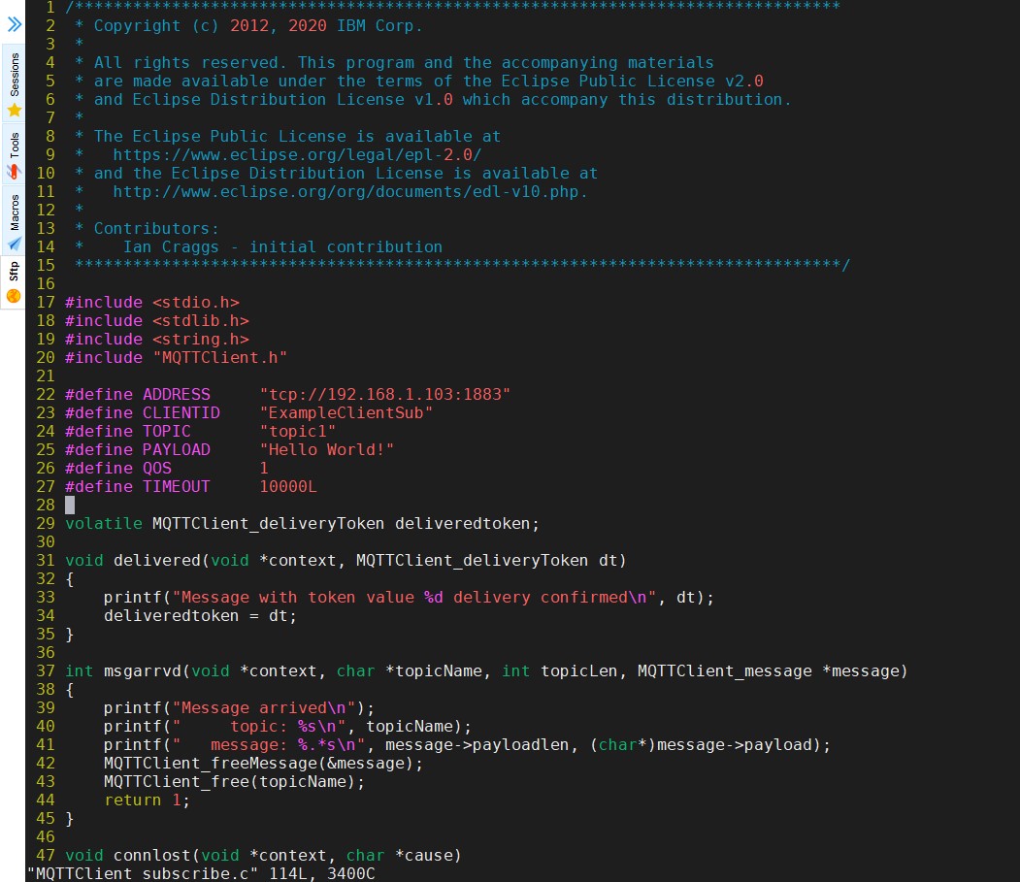The image size is (1020, 882).
Task: Click the contributor name Ian Craggs
Action: [171, 246]
